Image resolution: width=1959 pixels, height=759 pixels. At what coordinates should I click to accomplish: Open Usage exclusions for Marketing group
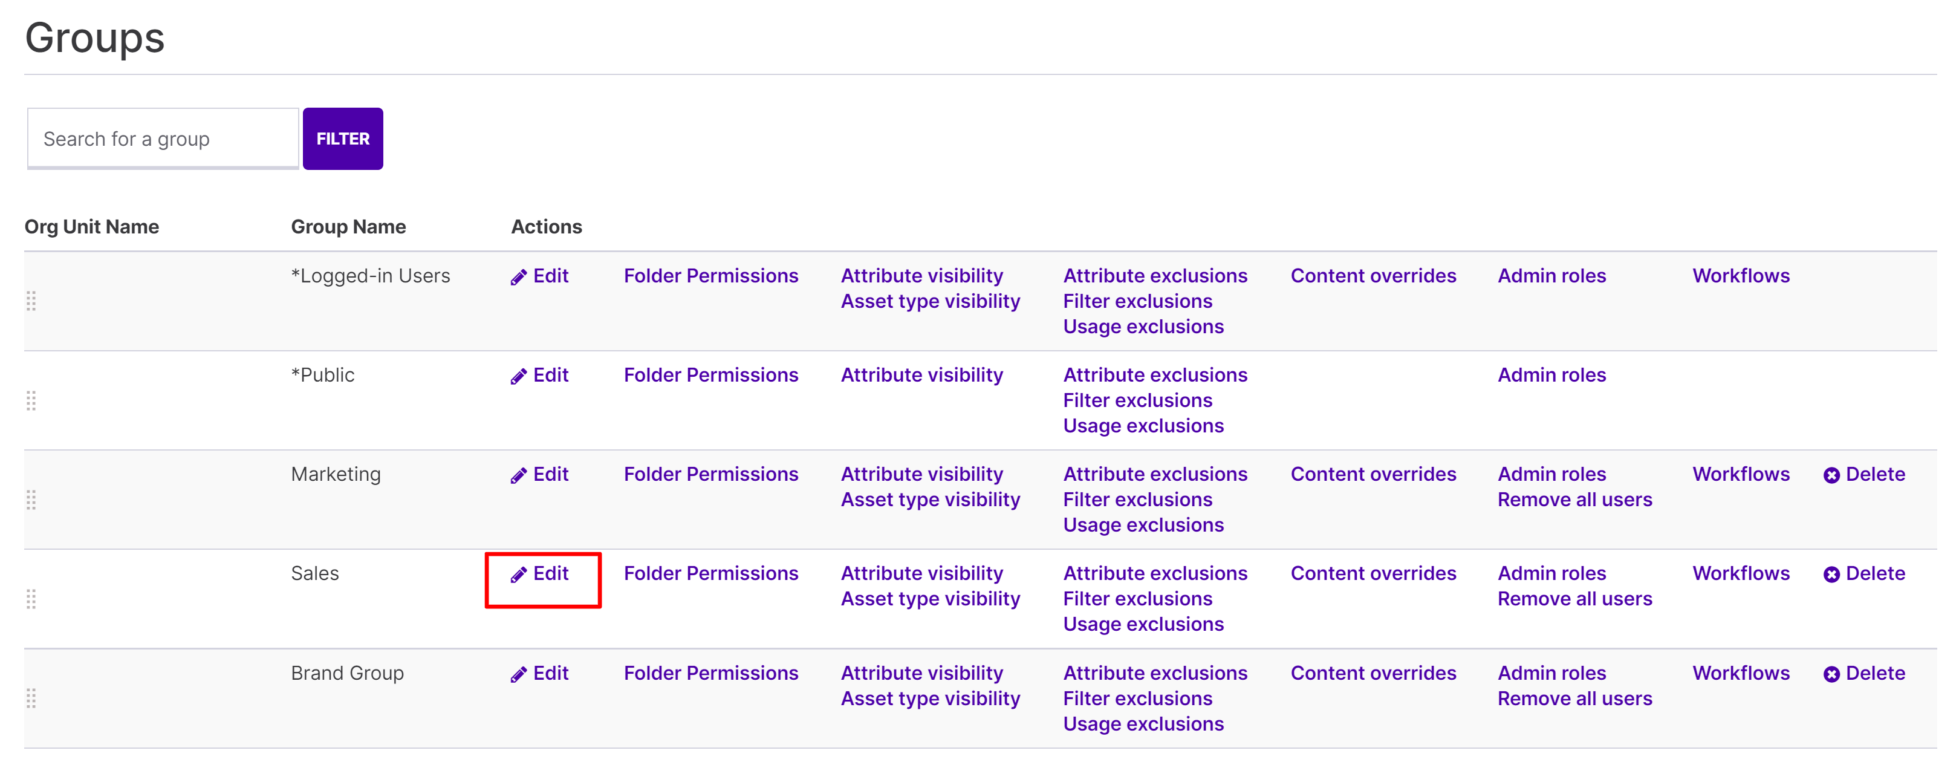1143,526
